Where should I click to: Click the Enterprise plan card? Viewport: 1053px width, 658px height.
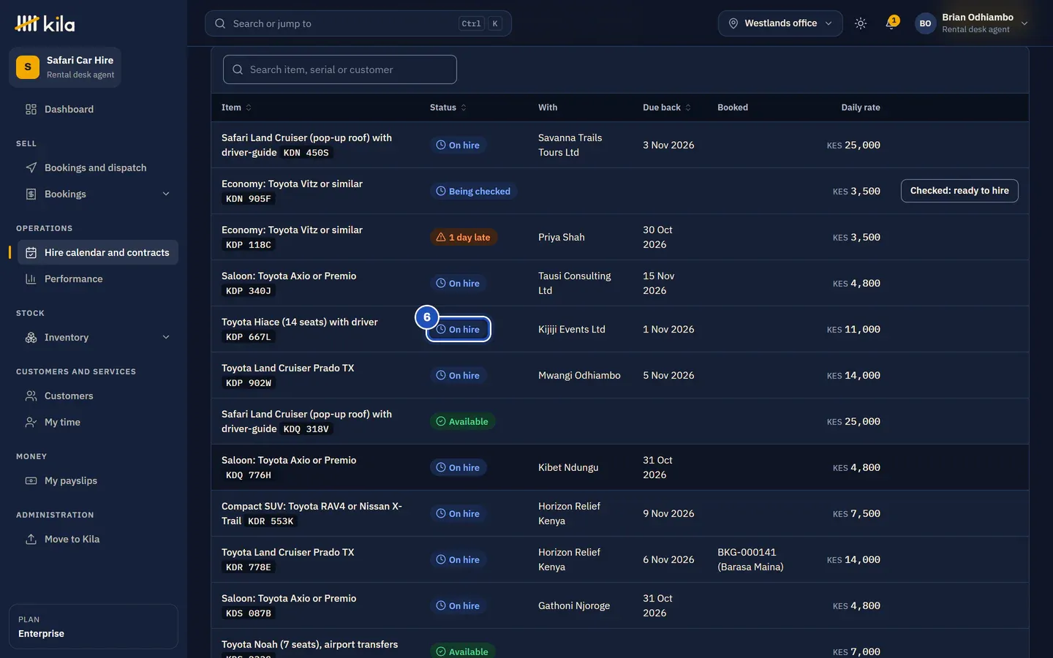click(94, 627)
